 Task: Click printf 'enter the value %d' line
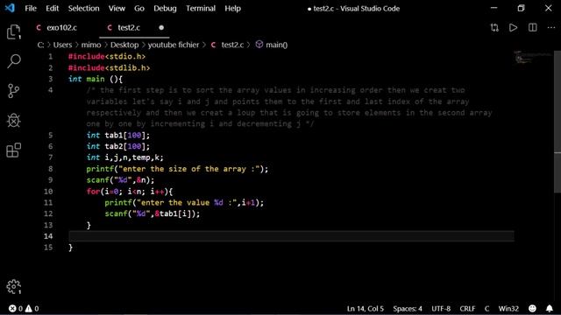point(184,202)
